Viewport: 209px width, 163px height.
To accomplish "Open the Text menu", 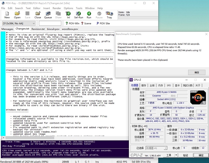I will coord(28,8).
